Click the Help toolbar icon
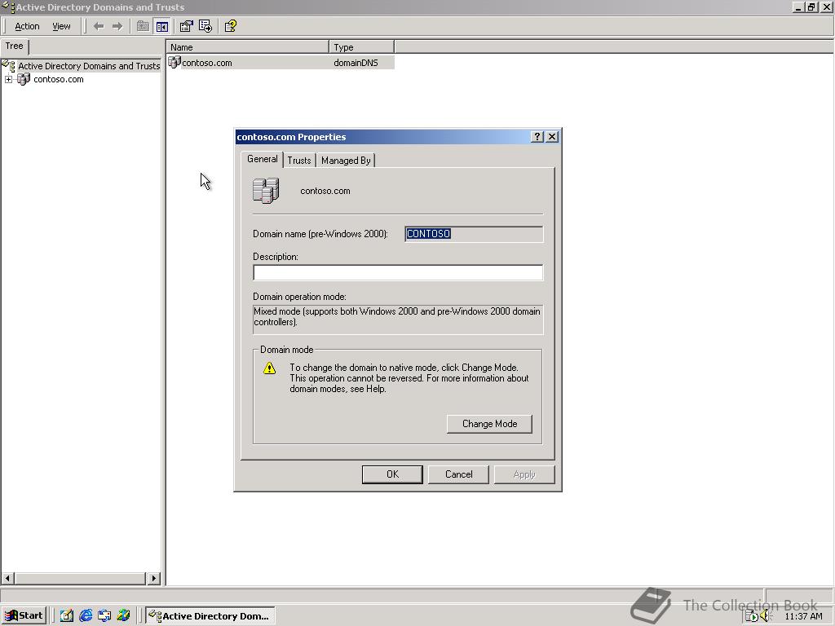Viewport: 835px width, 626px height. point(230,26)
